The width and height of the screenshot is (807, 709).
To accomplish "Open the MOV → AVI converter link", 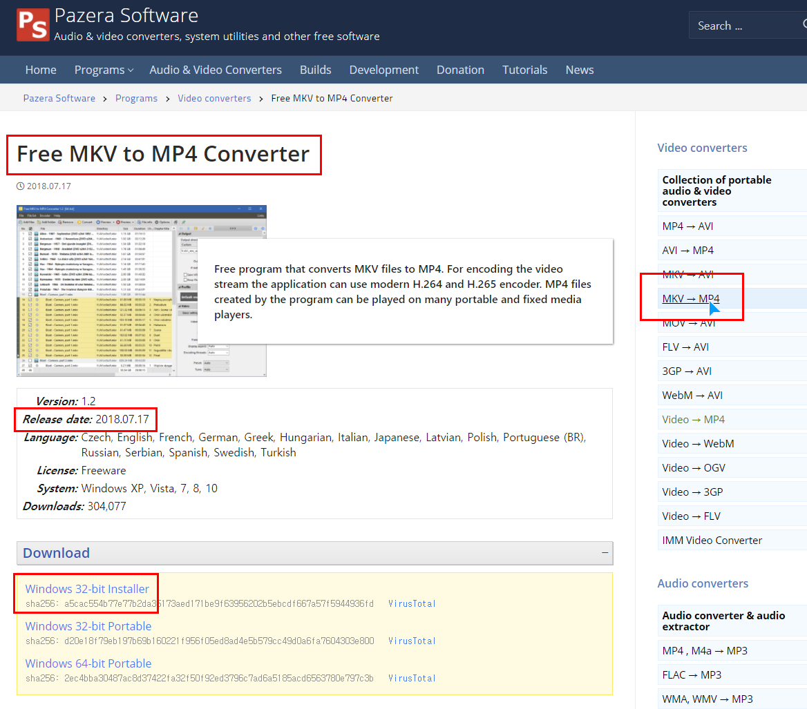I will 689,323.
